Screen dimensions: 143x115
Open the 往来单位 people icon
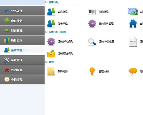(51, 23)
